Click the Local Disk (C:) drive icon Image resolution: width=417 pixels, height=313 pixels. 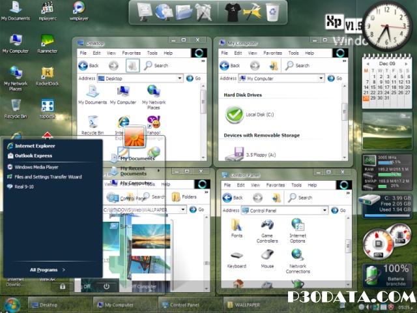point(234,114)
